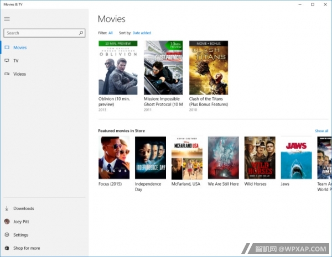Click the 'Oblivion (10 min. preview)' title
The image size is (332, 257).
click(114, 102)
